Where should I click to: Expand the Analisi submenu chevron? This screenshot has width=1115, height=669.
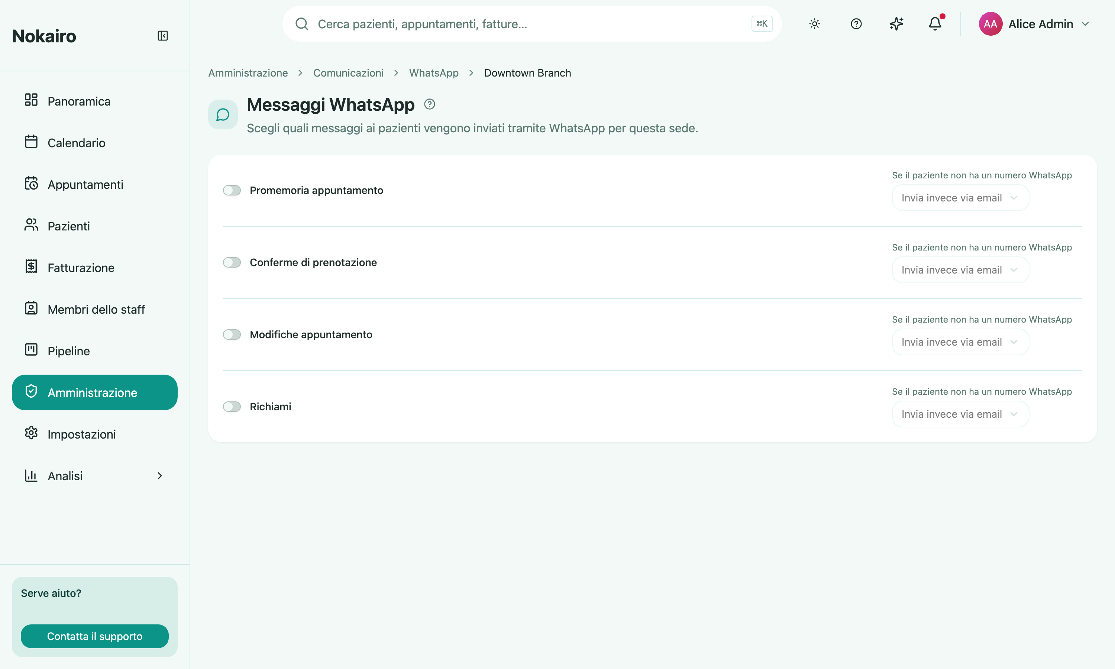tap(159, 476)
